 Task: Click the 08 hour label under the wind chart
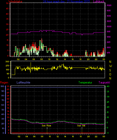(41, 59)
